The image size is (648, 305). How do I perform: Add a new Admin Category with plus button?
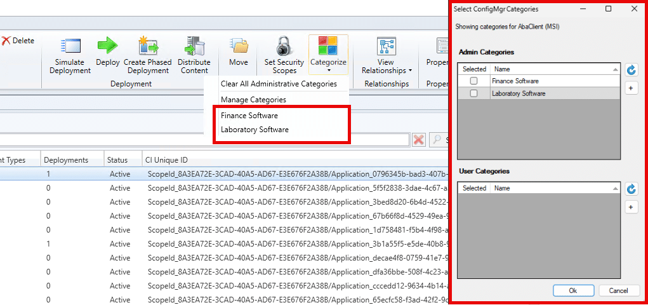click(631, 88)
